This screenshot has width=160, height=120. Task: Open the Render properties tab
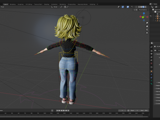(151, 51)
